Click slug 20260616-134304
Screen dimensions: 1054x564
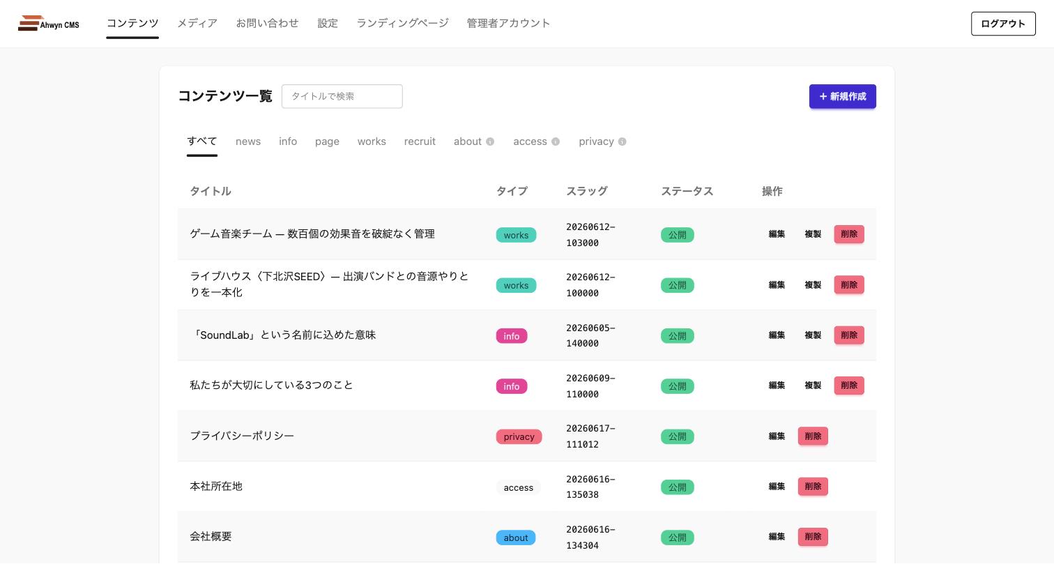tap(590, 538)
